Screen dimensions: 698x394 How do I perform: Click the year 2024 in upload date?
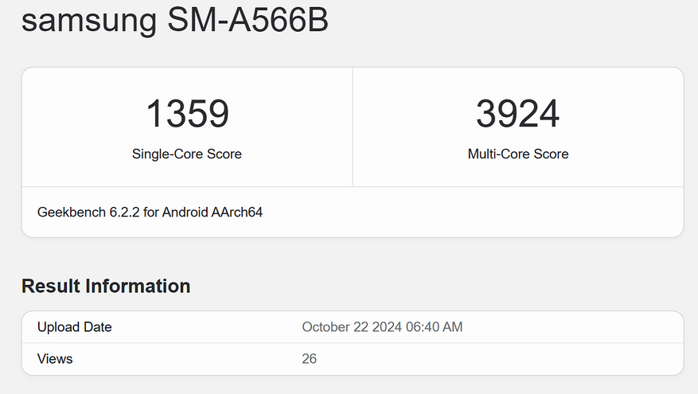(x=388, y=327)
